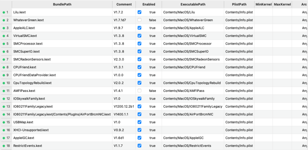Disable the IOSkywalkFamily.kext checkbox
The image size is (308, 150).
click(140, 98)
